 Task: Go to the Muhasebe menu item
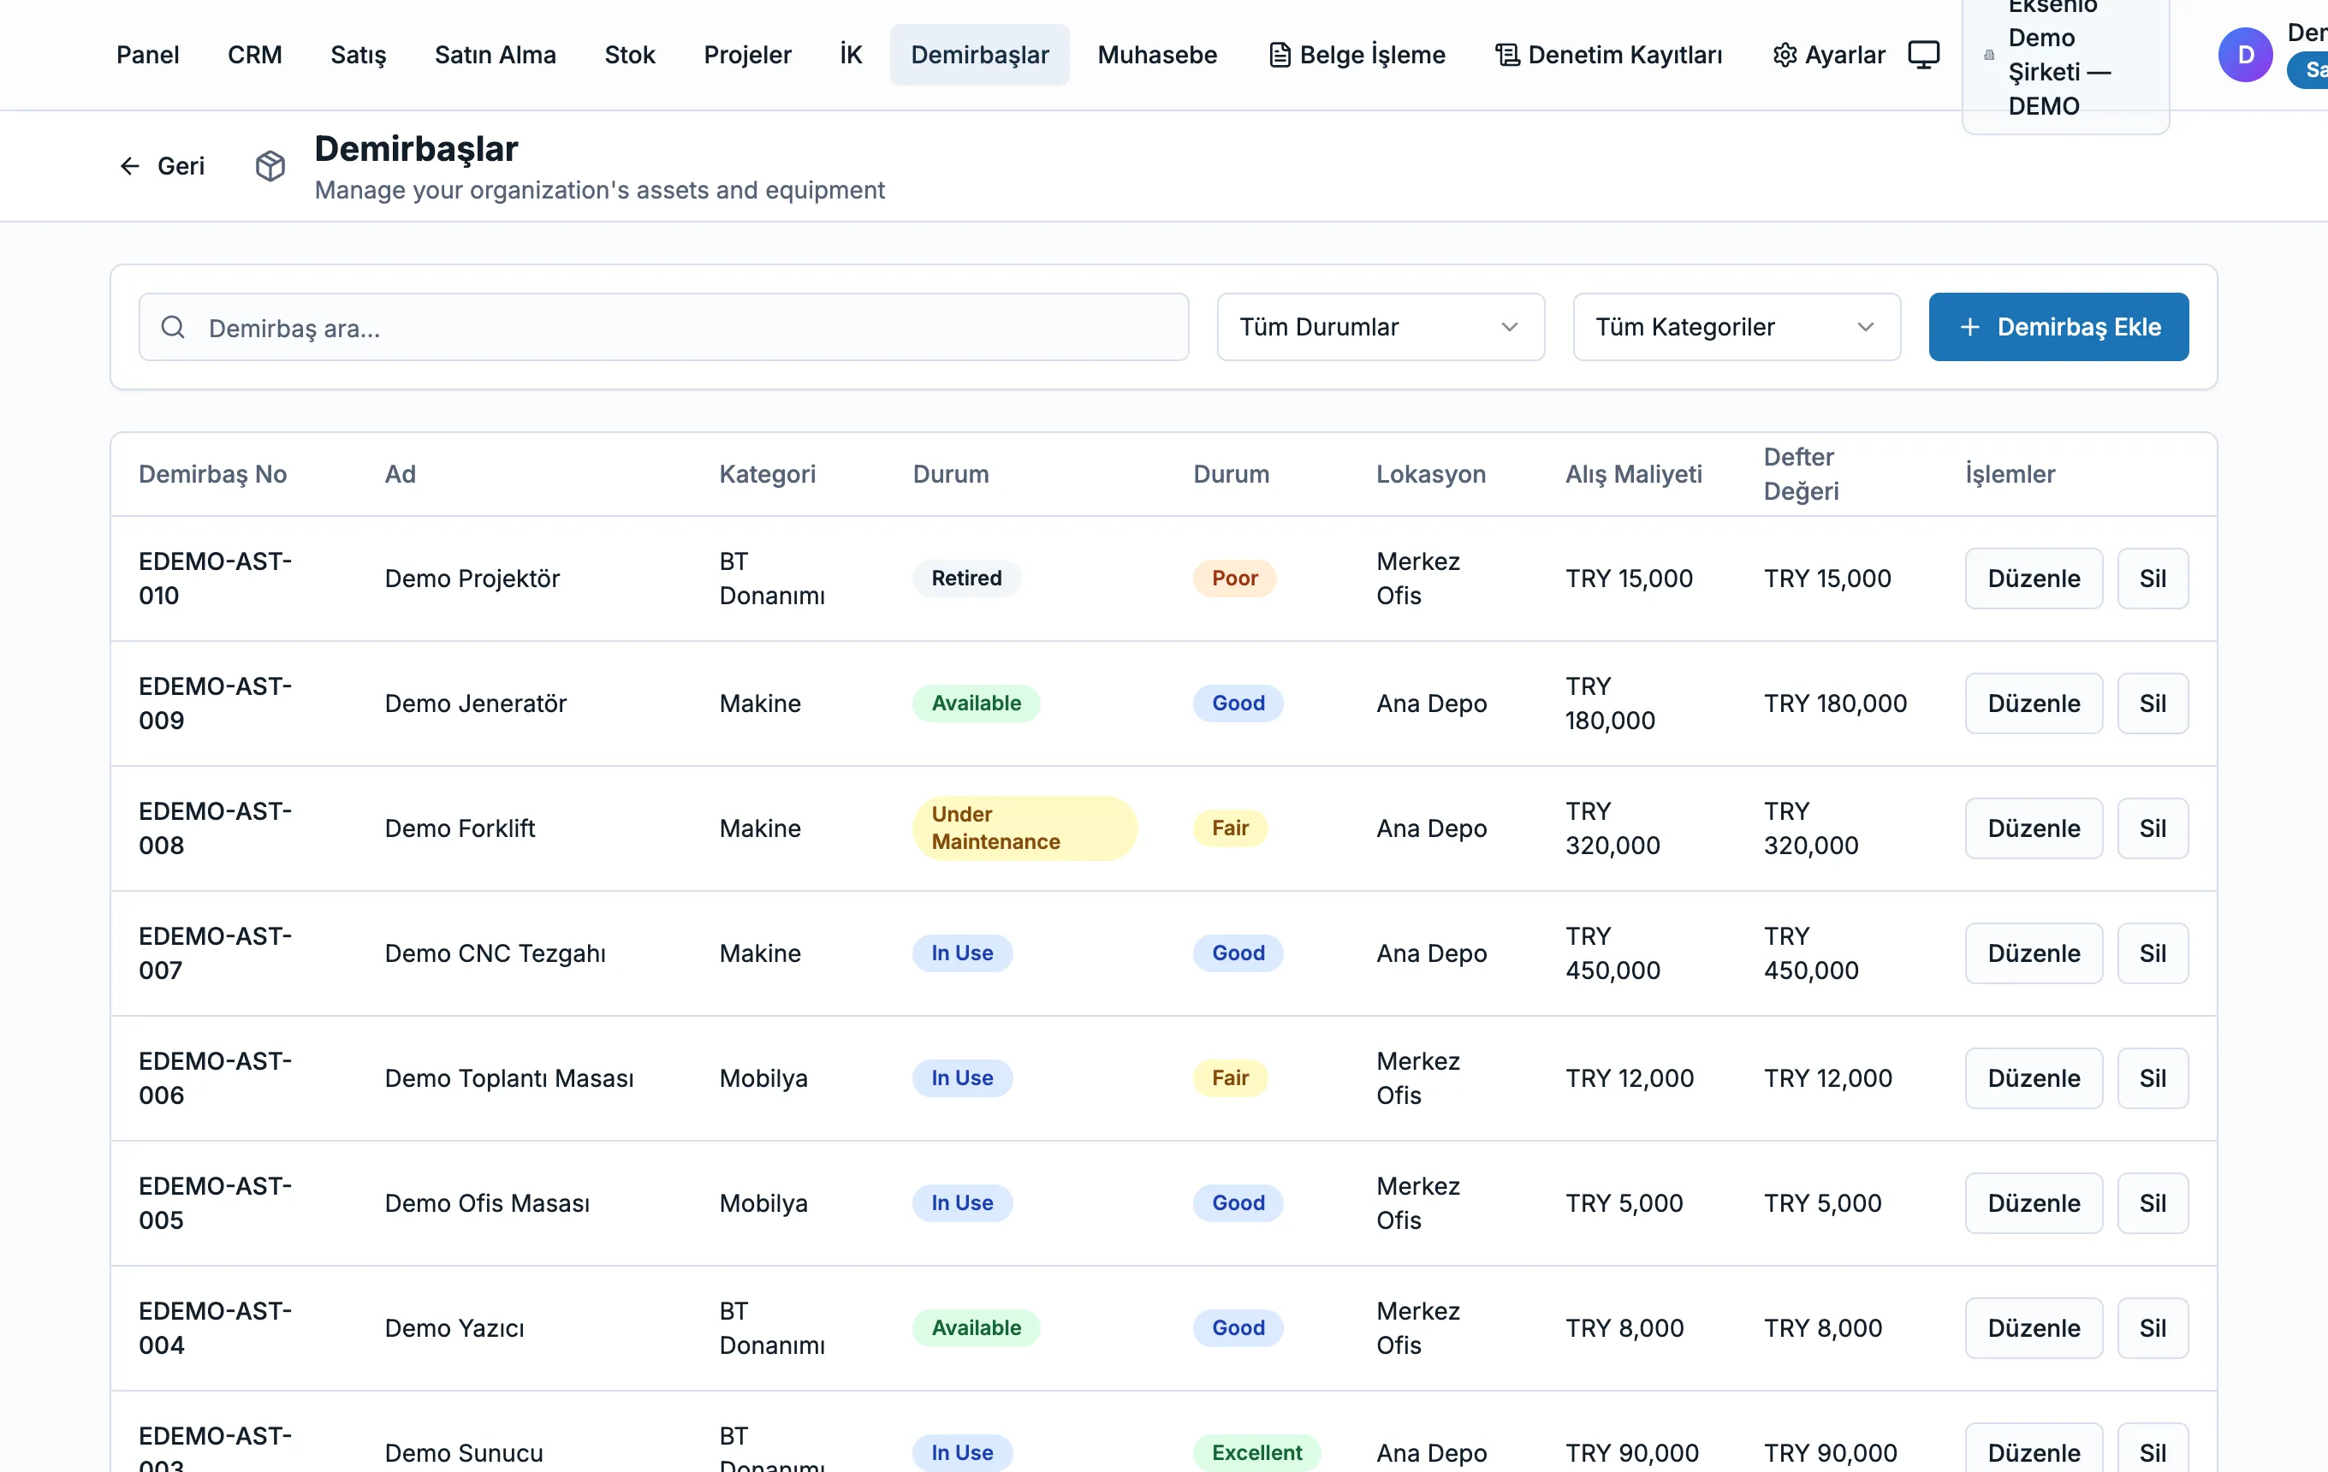[x=1157, y=55]
